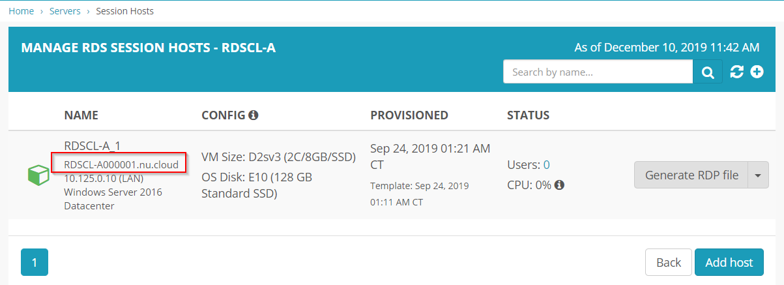Click the CONFIG info icon
Image resolution: width=784 pixels, height=285 pixels.
click(x=254, y=115)
